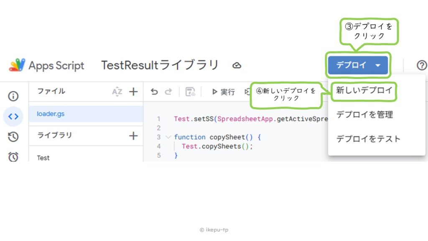Open the help question mark icon
This screenshot has width=428, height=241.
pyautogui.click(x=422, y=65)
